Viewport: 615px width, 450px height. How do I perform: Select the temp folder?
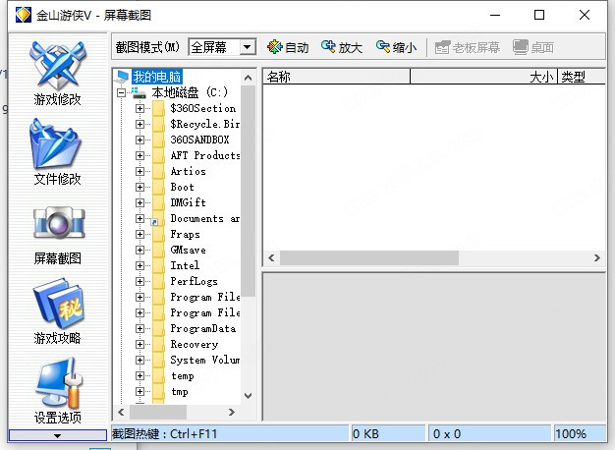point(183,375)
